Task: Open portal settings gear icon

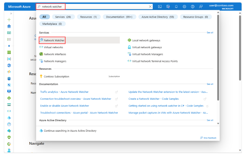Action: pos(184,7)
